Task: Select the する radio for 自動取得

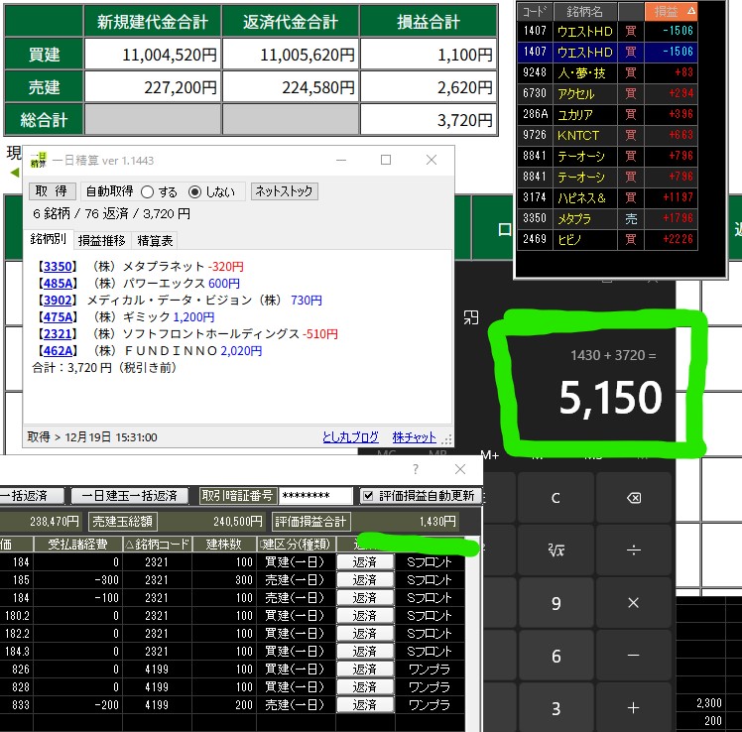Action: pyautogui.click(x=147, y=191)
